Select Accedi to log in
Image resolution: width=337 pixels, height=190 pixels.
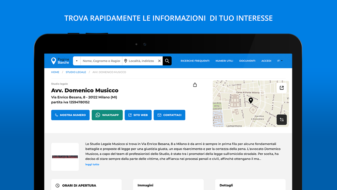point(266,61)
